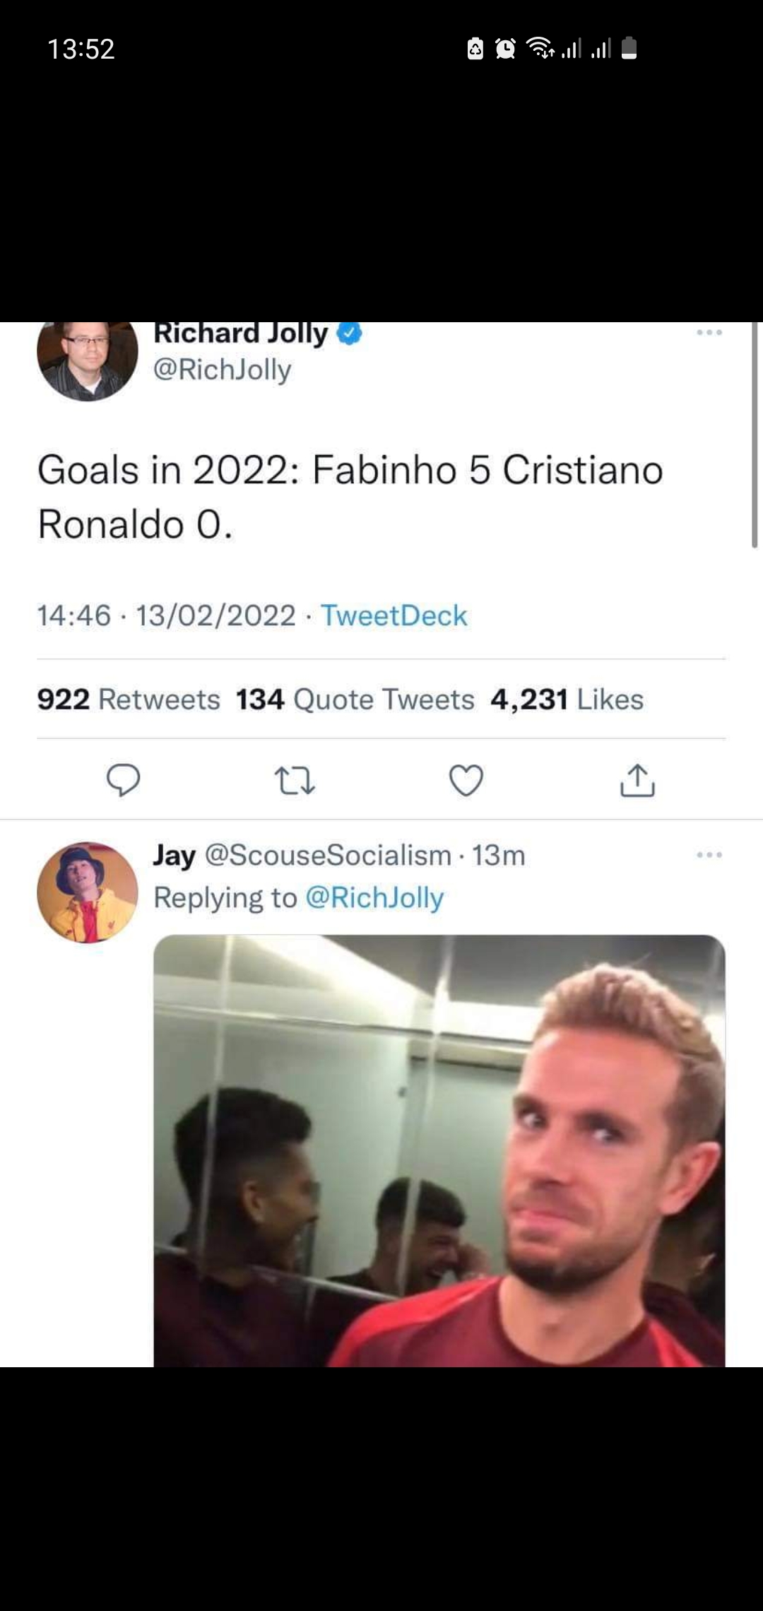The image size is (763, 1611).
Task: Open Jay's profile avatar
Action: (x=88, y=892)
